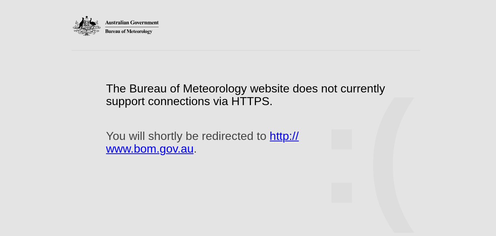Click the 'http://' part of the link
The image size is (496, 236).
pos(284,136)
